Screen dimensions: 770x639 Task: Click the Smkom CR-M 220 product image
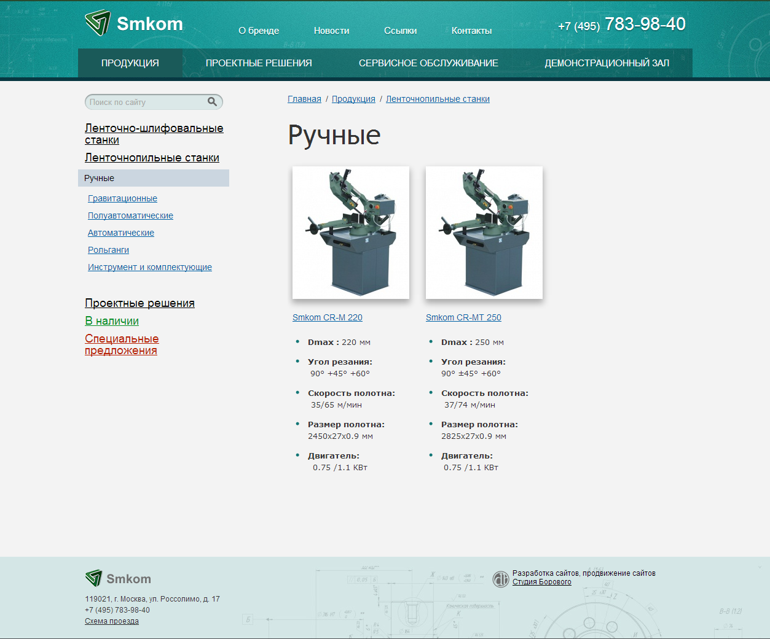coord(351,233)
